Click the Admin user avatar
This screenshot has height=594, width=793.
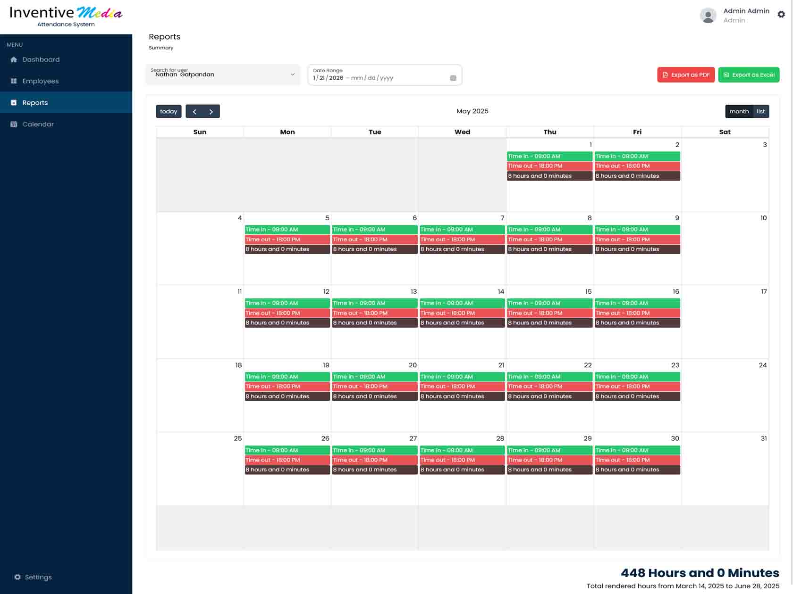click(x=708, y=16)
